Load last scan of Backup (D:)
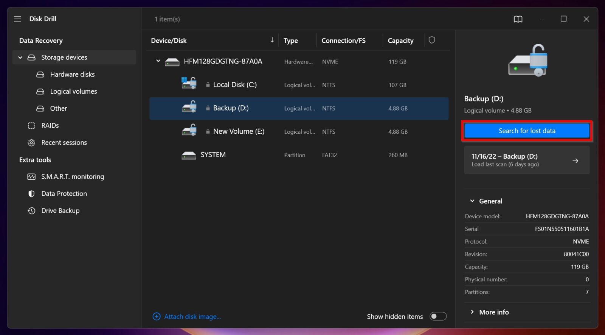The height and width of the screenshot is (335, 605). pos(526,160)
